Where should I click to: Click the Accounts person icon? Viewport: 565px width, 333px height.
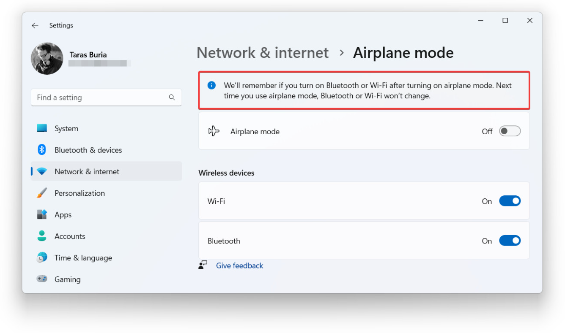42,236
